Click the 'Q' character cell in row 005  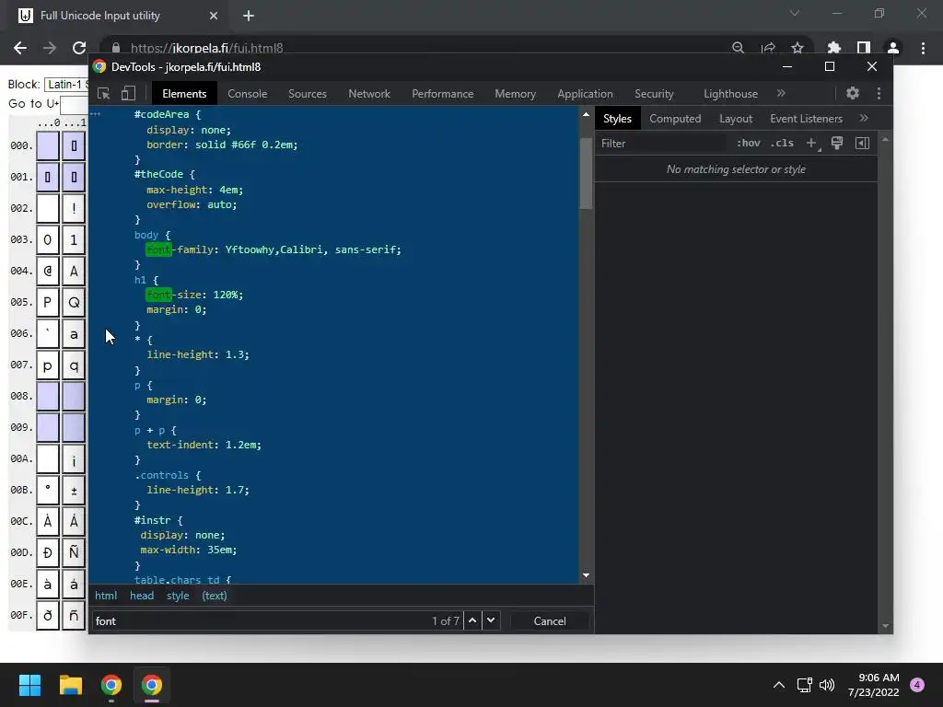click(74, 302)
